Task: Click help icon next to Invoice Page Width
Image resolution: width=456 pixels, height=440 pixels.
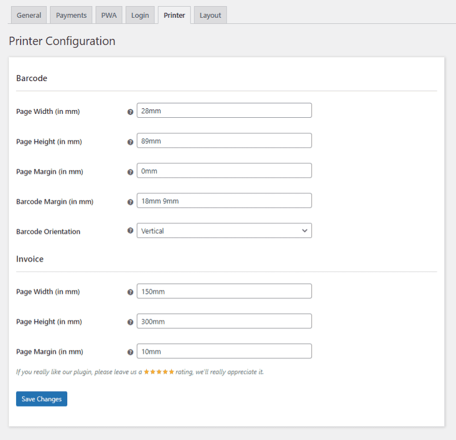Action: click(130, 292)
